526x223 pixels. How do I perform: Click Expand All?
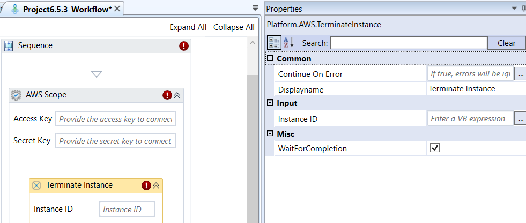pyautogui.click(x=188, y=27)
